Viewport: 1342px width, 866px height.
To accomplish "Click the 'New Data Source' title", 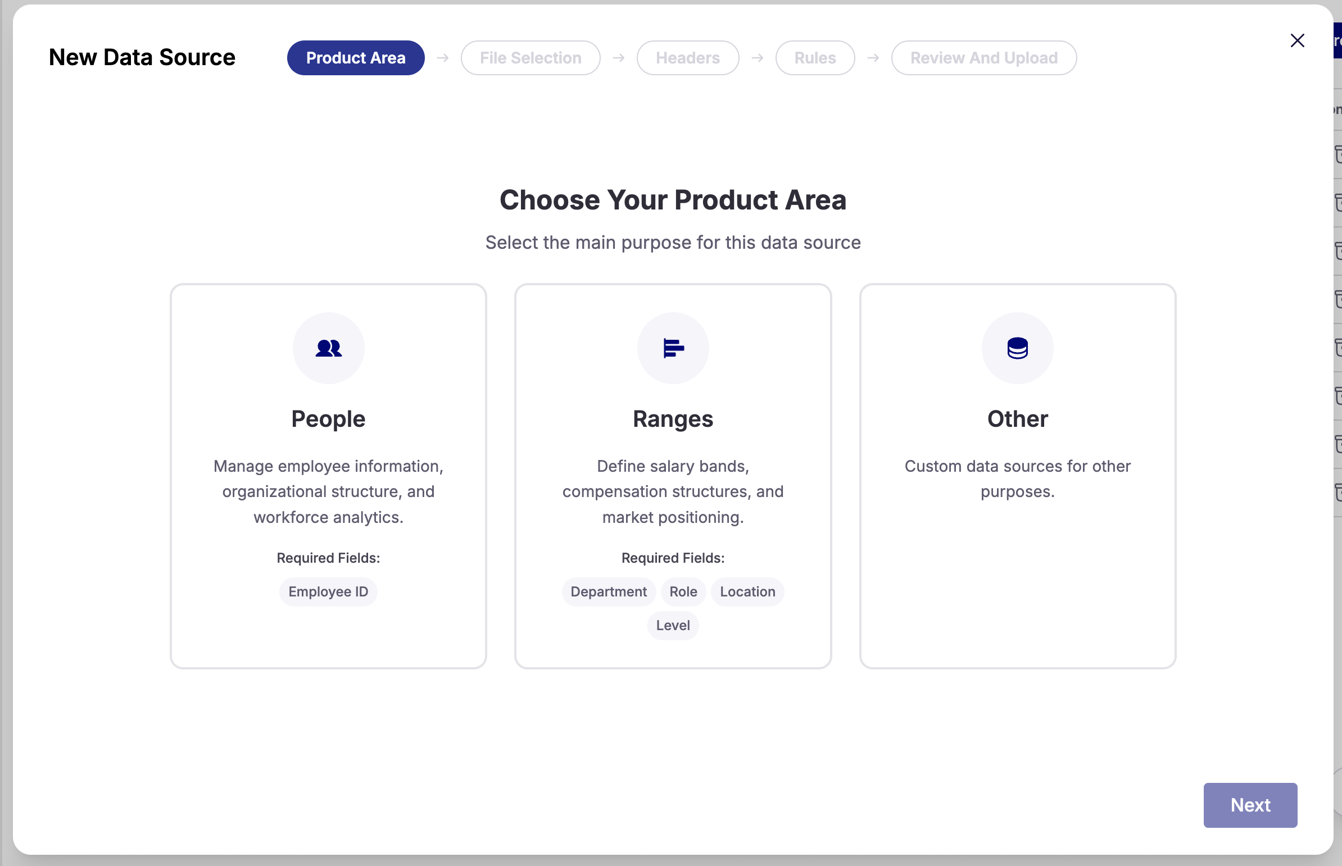I will click(142, 57).
